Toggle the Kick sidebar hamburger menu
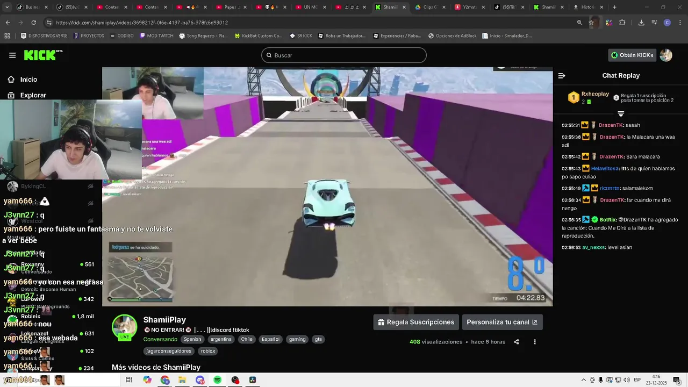Screen dimensions: 688x387 coord(12,55)
